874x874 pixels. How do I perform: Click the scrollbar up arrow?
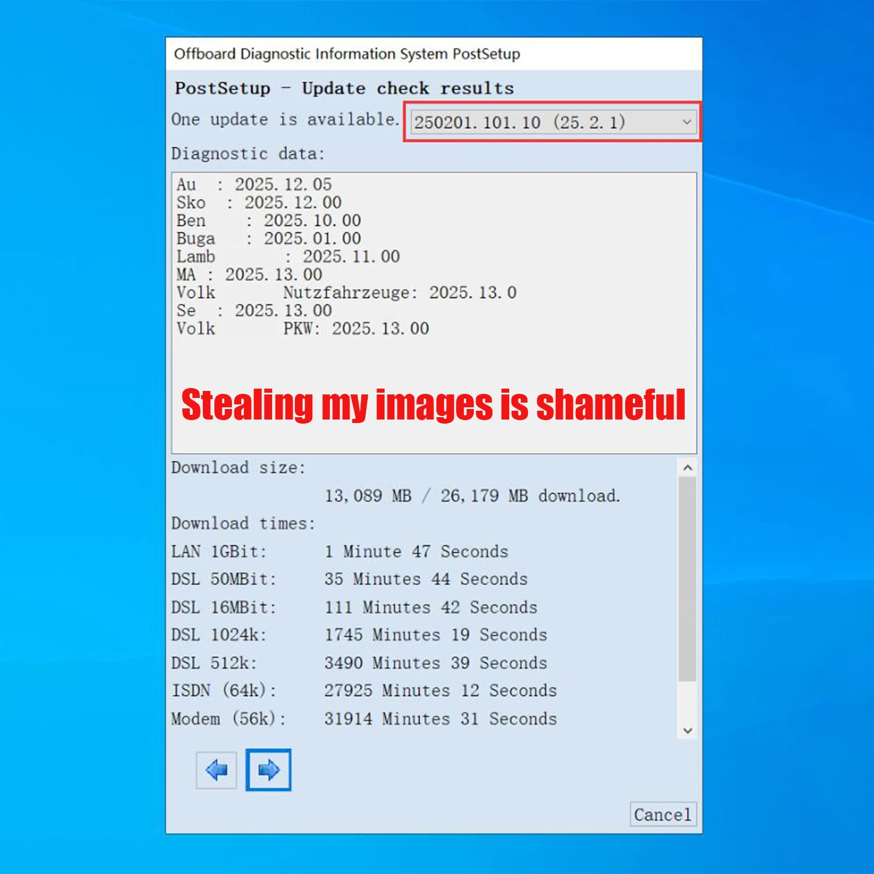coord(688,468)
